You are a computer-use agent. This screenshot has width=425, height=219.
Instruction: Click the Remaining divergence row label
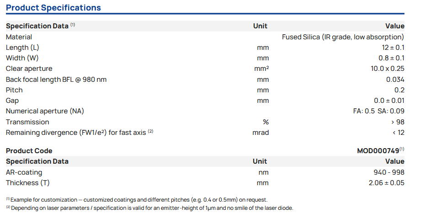76,133
